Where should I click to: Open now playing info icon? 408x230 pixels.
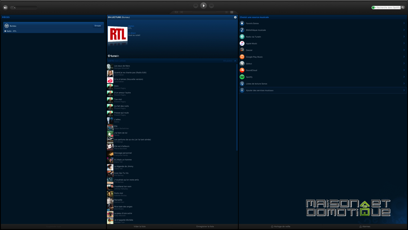click(x=235, y=17)
